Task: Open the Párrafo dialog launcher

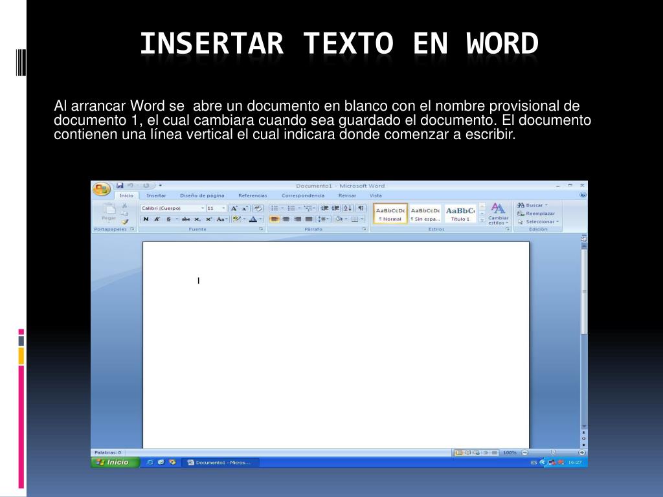Action: 364,229
